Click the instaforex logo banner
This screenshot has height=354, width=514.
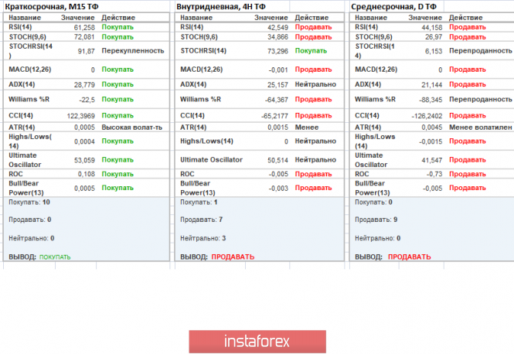pyautogui.click(x=257, y=342)
